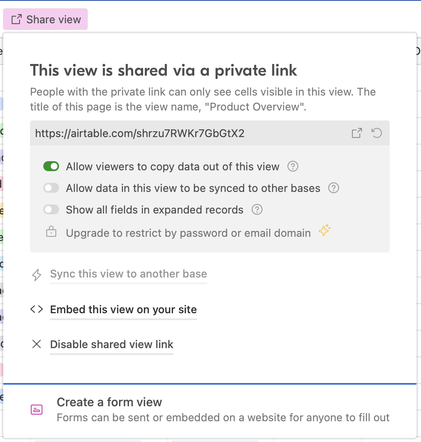Toggle off Allow viewers to copy data

point(51,166)
